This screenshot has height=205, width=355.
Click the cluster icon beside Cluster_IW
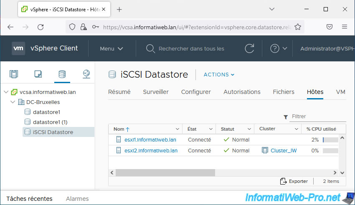[x=265, y=150]
